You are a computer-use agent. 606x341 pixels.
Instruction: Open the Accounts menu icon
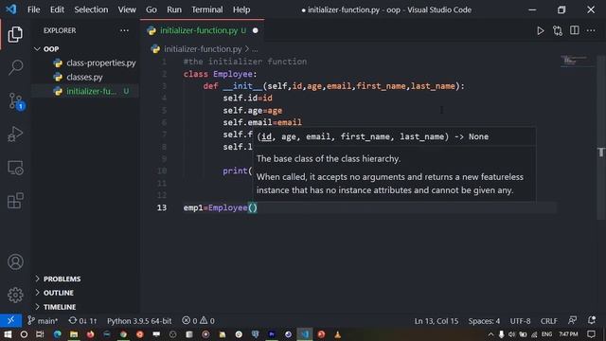pos(15,261)
